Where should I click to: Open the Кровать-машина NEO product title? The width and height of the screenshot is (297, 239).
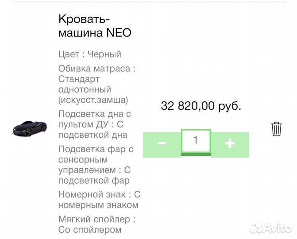point(95,26)
